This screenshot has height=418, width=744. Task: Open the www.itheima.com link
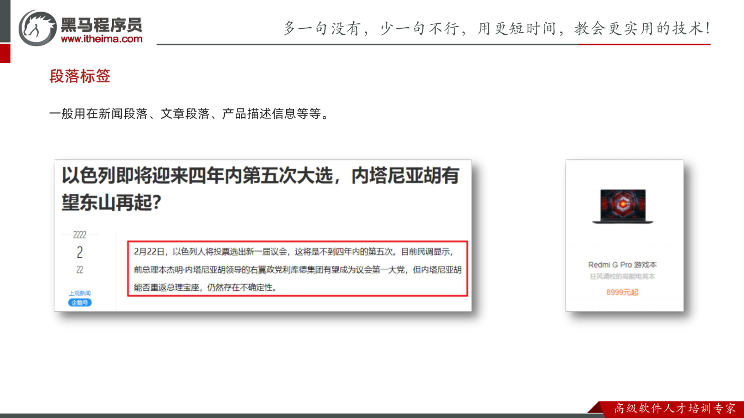point(101,39)
